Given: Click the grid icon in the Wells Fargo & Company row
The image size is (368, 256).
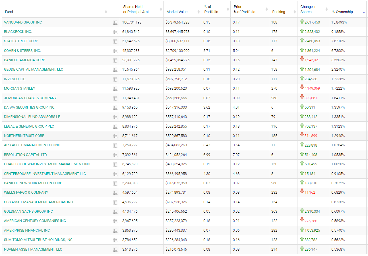Looking at the screenshot, I should coord(115,193).
